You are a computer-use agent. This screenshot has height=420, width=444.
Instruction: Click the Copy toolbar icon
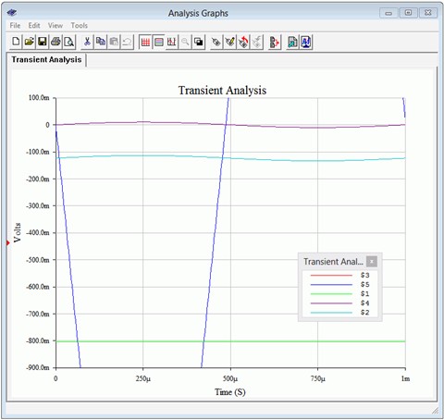101,42
